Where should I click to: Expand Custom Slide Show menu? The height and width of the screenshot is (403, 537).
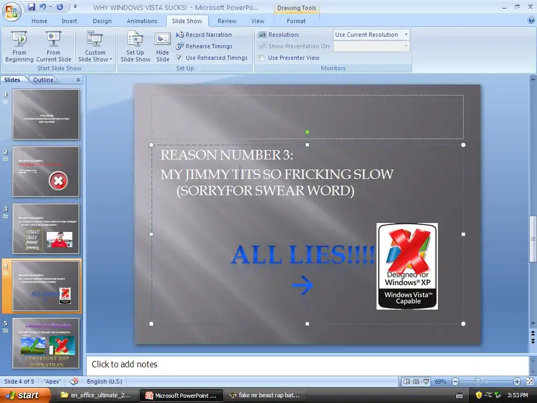tap(95, 47)
